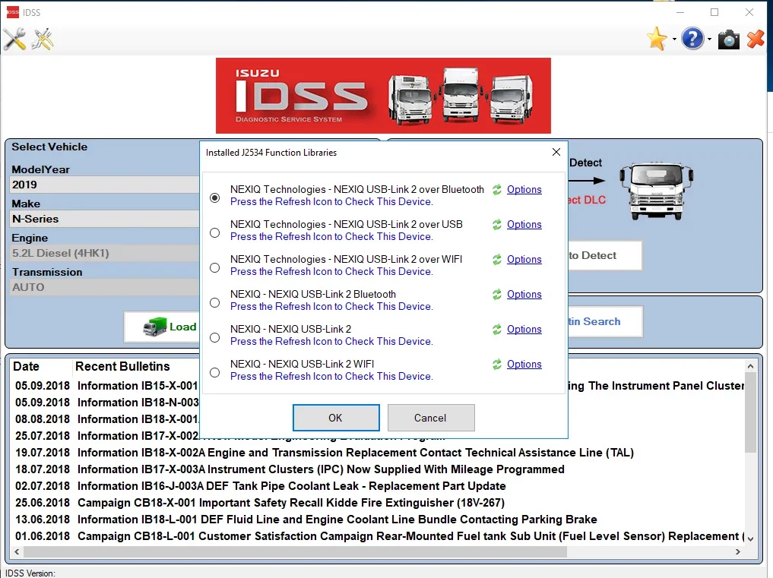The width and height of the screenshot is (773, 578).
Task: Close the Installed J2534 Function Libraries dialog
Action: pyautogui.click(x=556, y=152)
